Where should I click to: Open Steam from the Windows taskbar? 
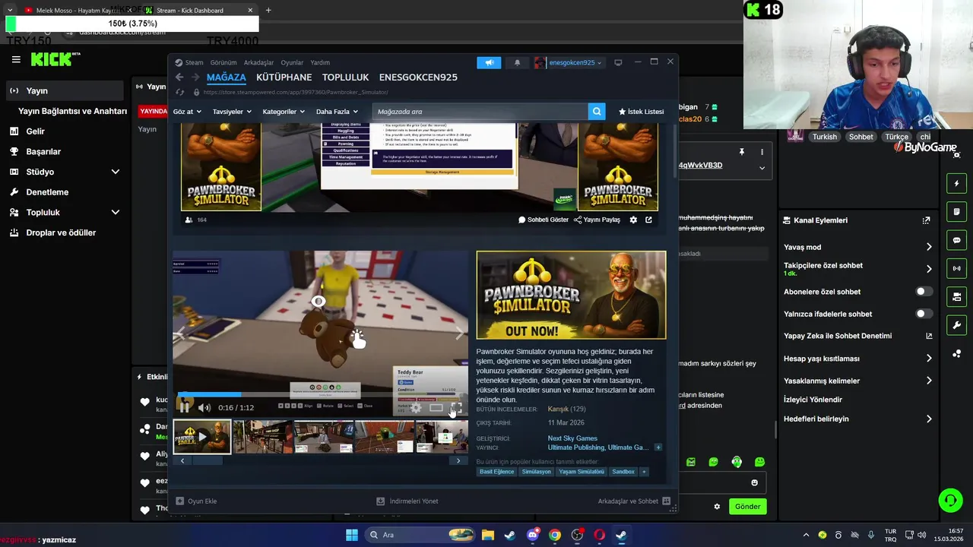click(x=621, y=535)
